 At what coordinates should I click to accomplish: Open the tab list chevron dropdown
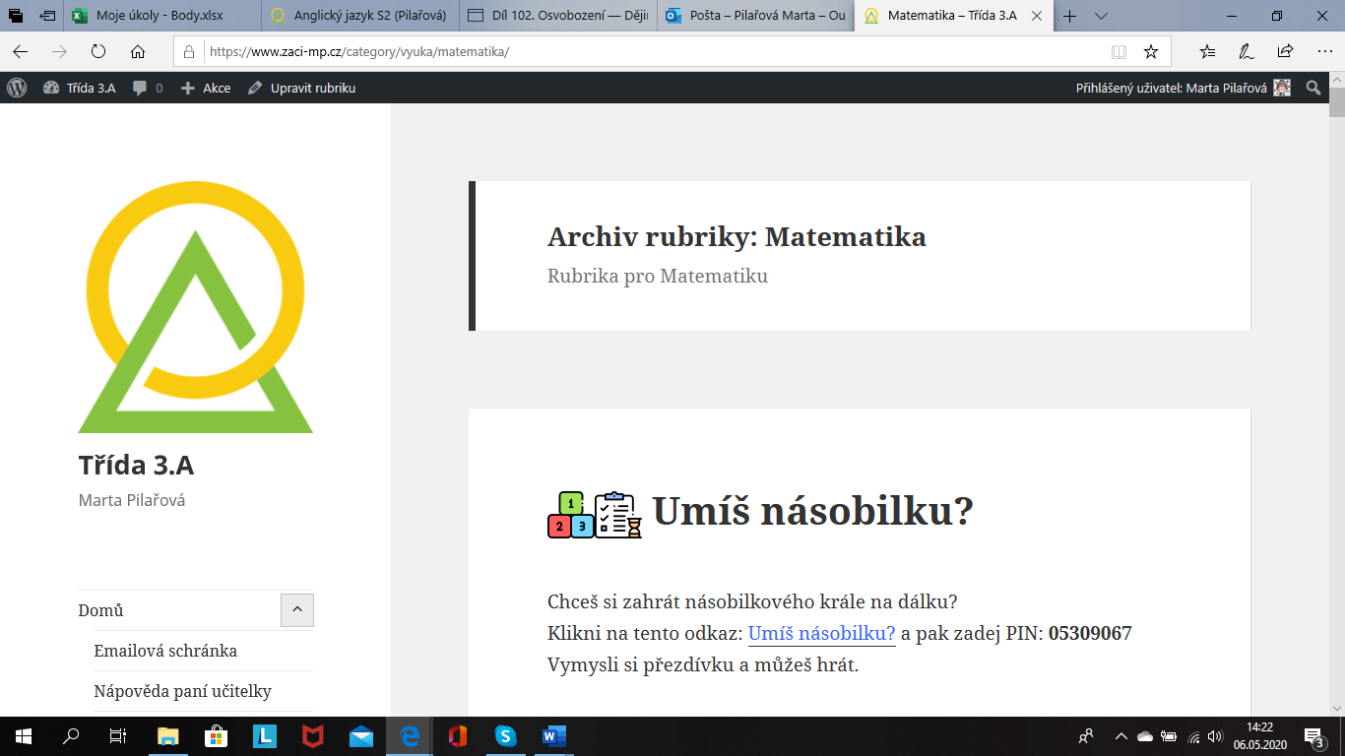point(1101,16)
